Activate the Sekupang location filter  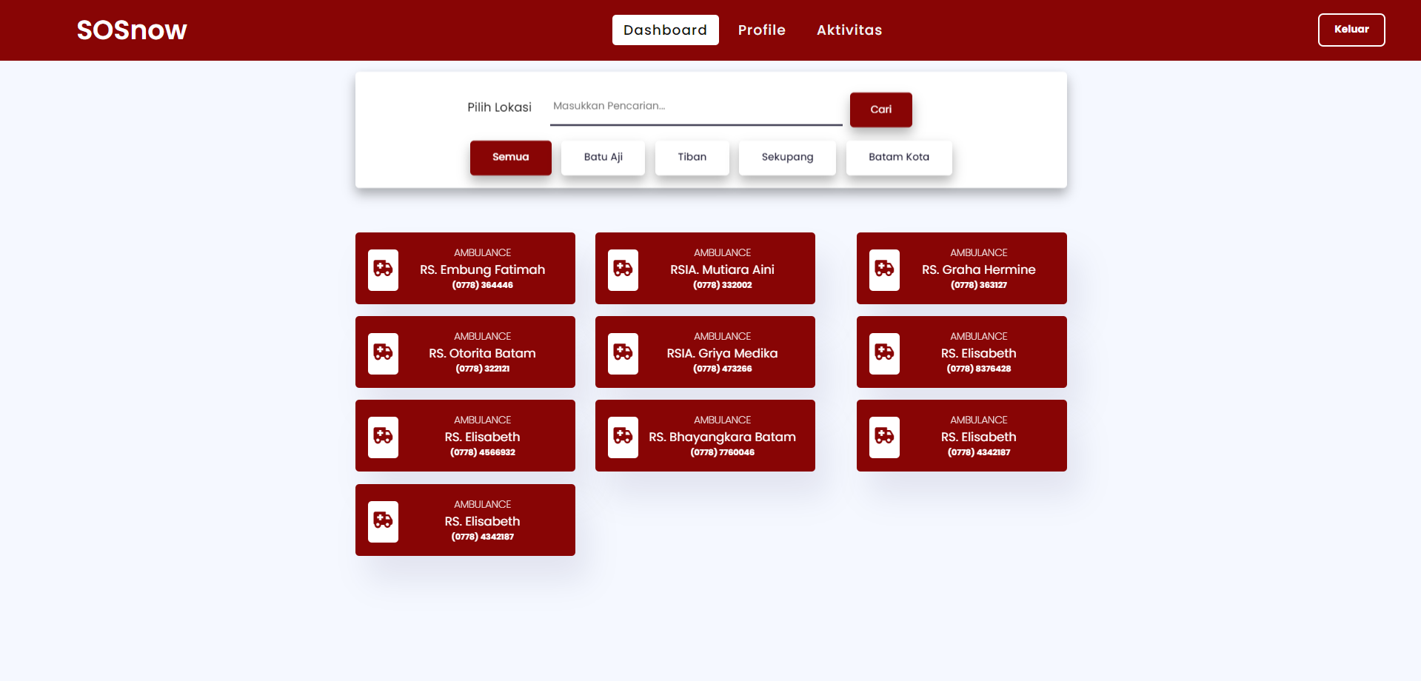tap(786, 157)
